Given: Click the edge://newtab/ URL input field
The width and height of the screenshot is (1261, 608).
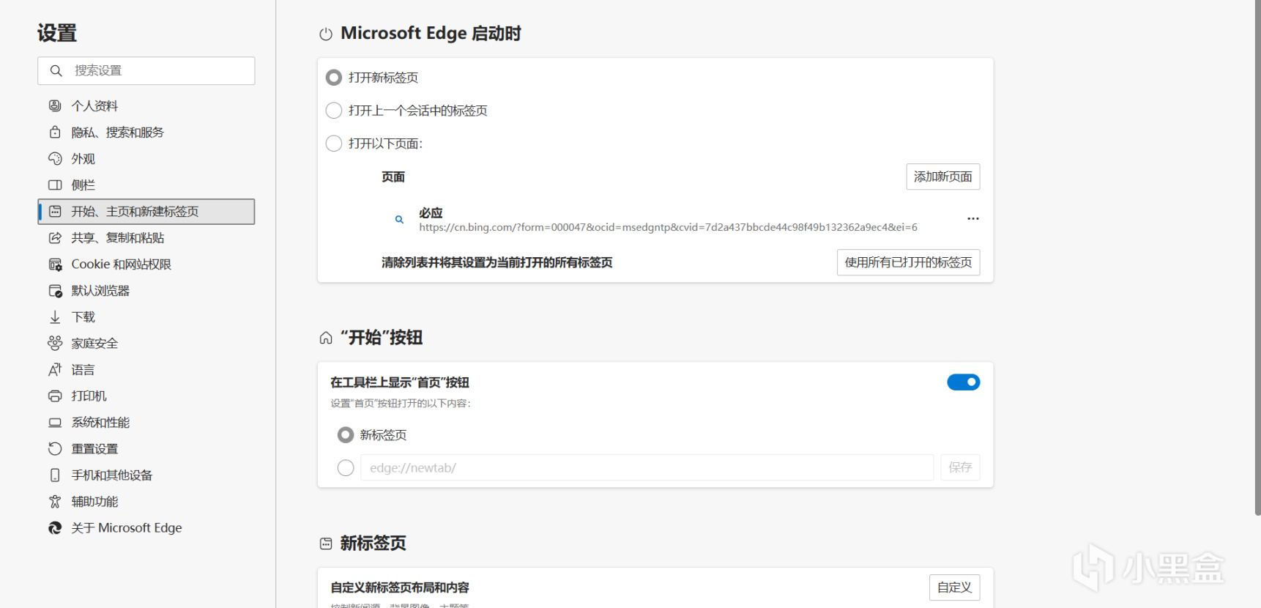Looking at the screenshot, I should tap(647, 467).
